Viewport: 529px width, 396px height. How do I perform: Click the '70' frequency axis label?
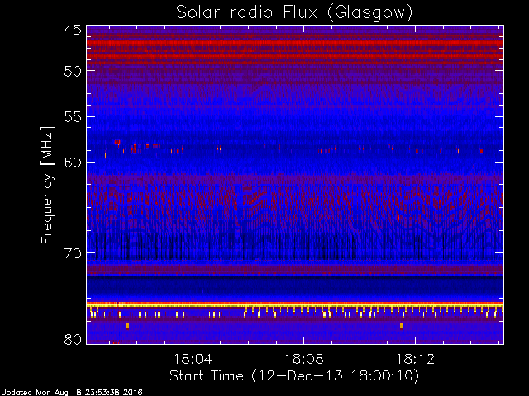pos(73,253)
